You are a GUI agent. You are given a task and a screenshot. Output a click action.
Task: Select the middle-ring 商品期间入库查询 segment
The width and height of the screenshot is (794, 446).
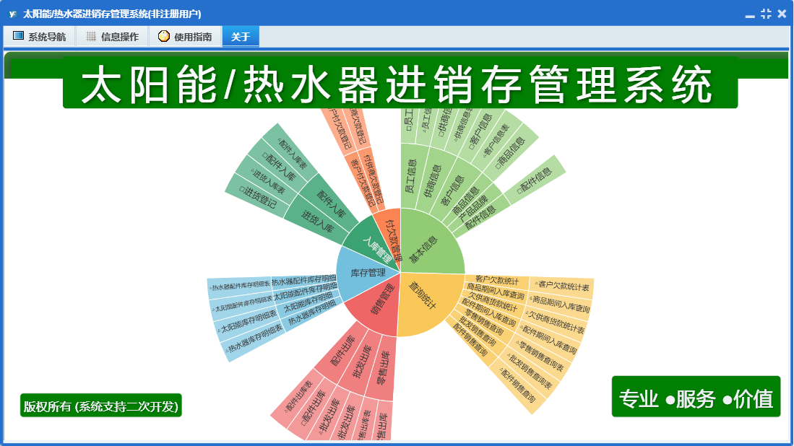tap(495, 292)
